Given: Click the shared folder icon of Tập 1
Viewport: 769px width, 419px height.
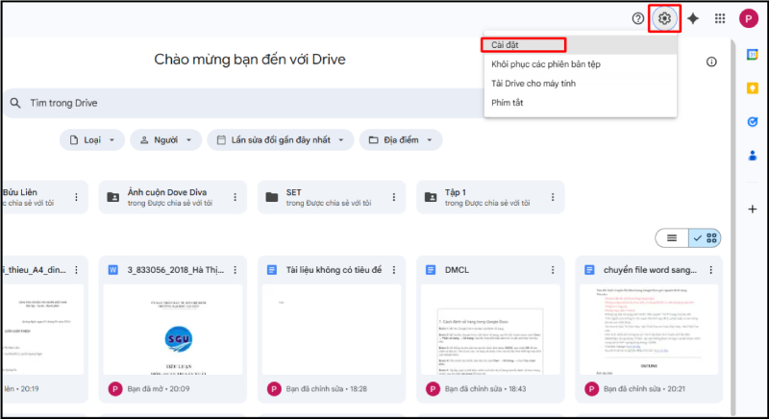Looking at the screenshot, I should 431,197.
